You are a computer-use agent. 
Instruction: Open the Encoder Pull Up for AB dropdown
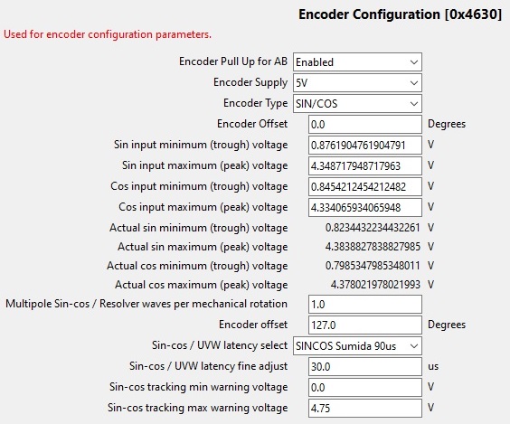tap(357, 61)
